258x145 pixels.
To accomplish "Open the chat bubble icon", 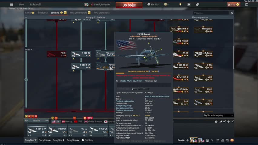I will 227,140.
